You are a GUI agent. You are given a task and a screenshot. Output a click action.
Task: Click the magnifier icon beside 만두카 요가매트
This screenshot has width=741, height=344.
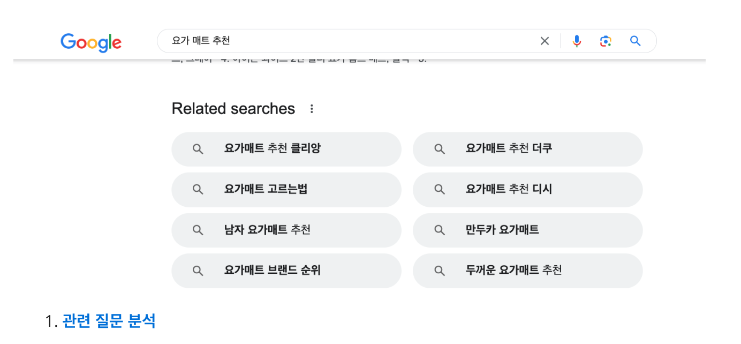tap(439, 230)
